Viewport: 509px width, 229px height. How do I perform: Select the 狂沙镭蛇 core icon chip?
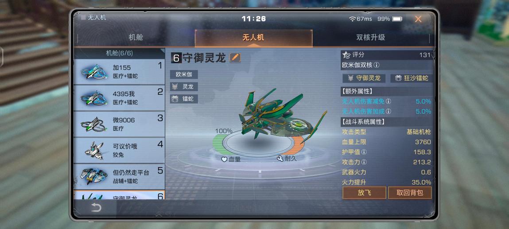411,78
